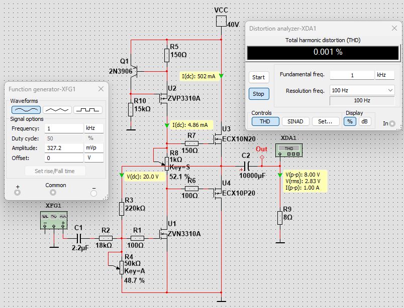Click the function generator plus terminal
404x308 pixels.
click(x=18, y=192)
